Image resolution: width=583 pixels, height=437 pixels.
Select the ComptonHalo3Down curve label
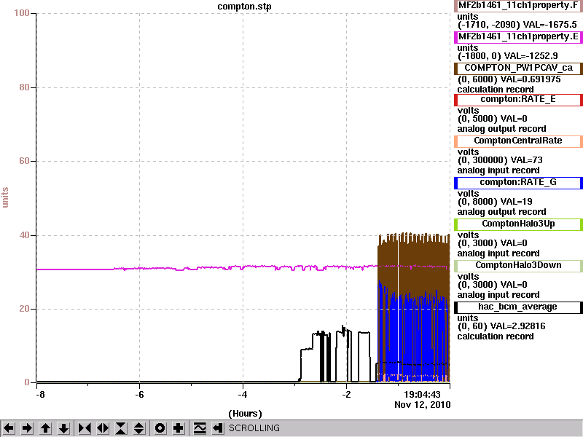[518, 266]
